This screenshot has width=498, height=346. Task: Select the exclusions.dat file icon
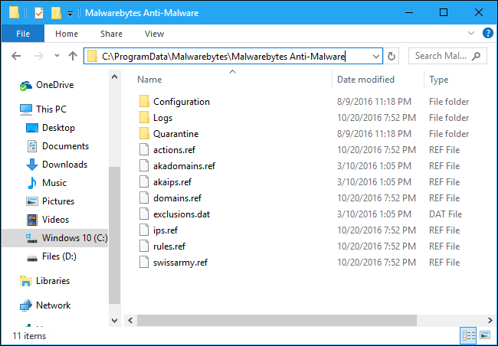point(143,214)
